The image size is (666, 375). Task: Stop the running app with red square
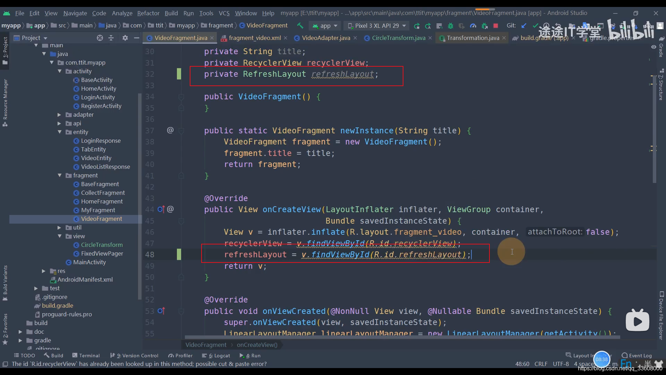[x=496, y=26]
